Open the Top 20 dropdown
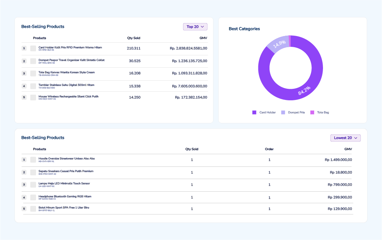The image size is (382, 240). pos(195,27)
